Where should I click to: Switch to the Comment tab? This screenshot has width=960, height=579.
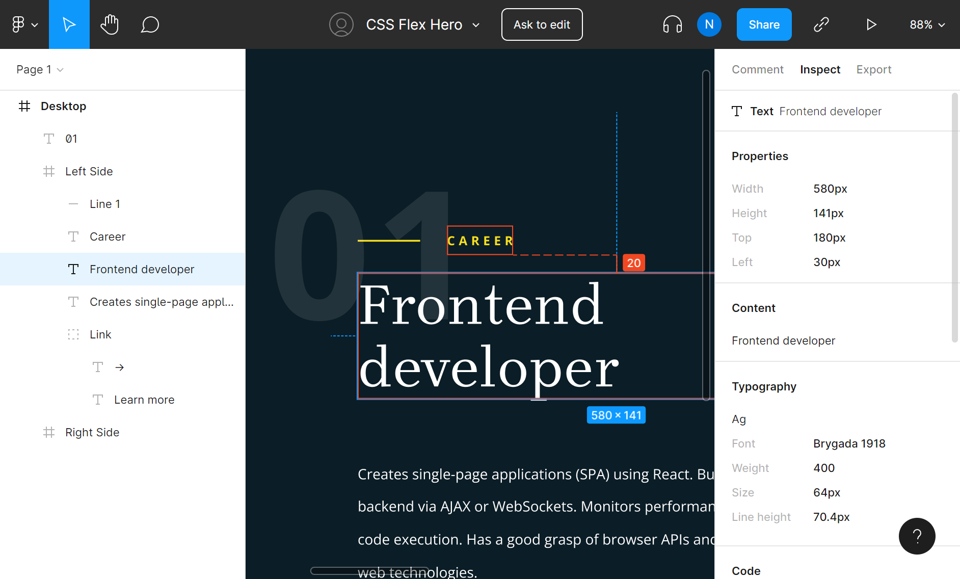757,70
